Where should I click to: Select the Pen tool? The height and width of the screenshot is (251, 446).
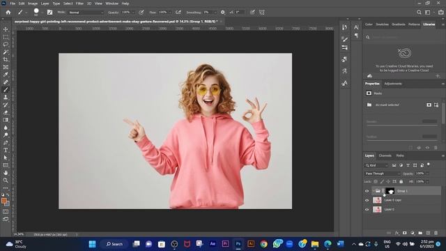pyautogui.click(x=6, y=142)
